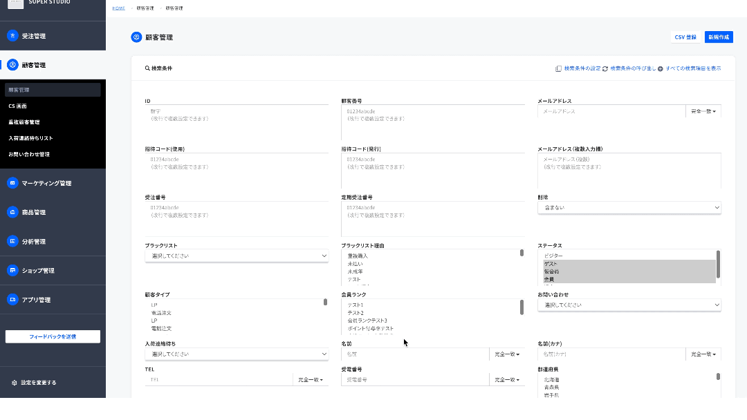
Task: Open the お問い合わせ select dropdown
Action: [x=629, y=305]
